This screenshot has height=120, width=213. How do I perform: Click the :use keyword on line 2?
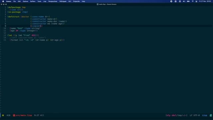click(x=13, y=10)
